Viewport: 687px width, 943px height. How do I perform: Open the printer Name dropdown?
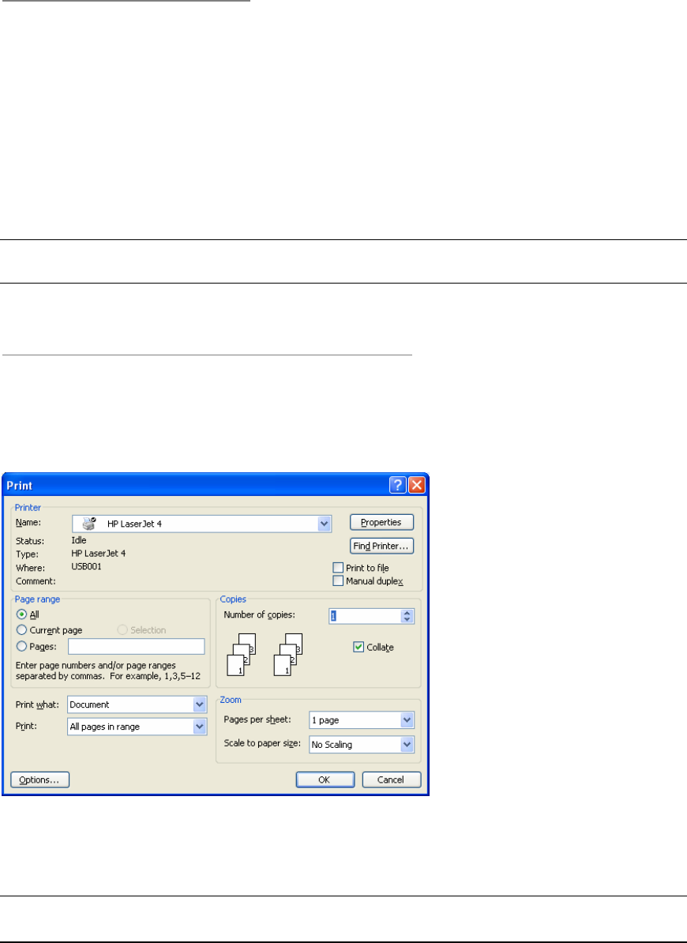point(324,523)
